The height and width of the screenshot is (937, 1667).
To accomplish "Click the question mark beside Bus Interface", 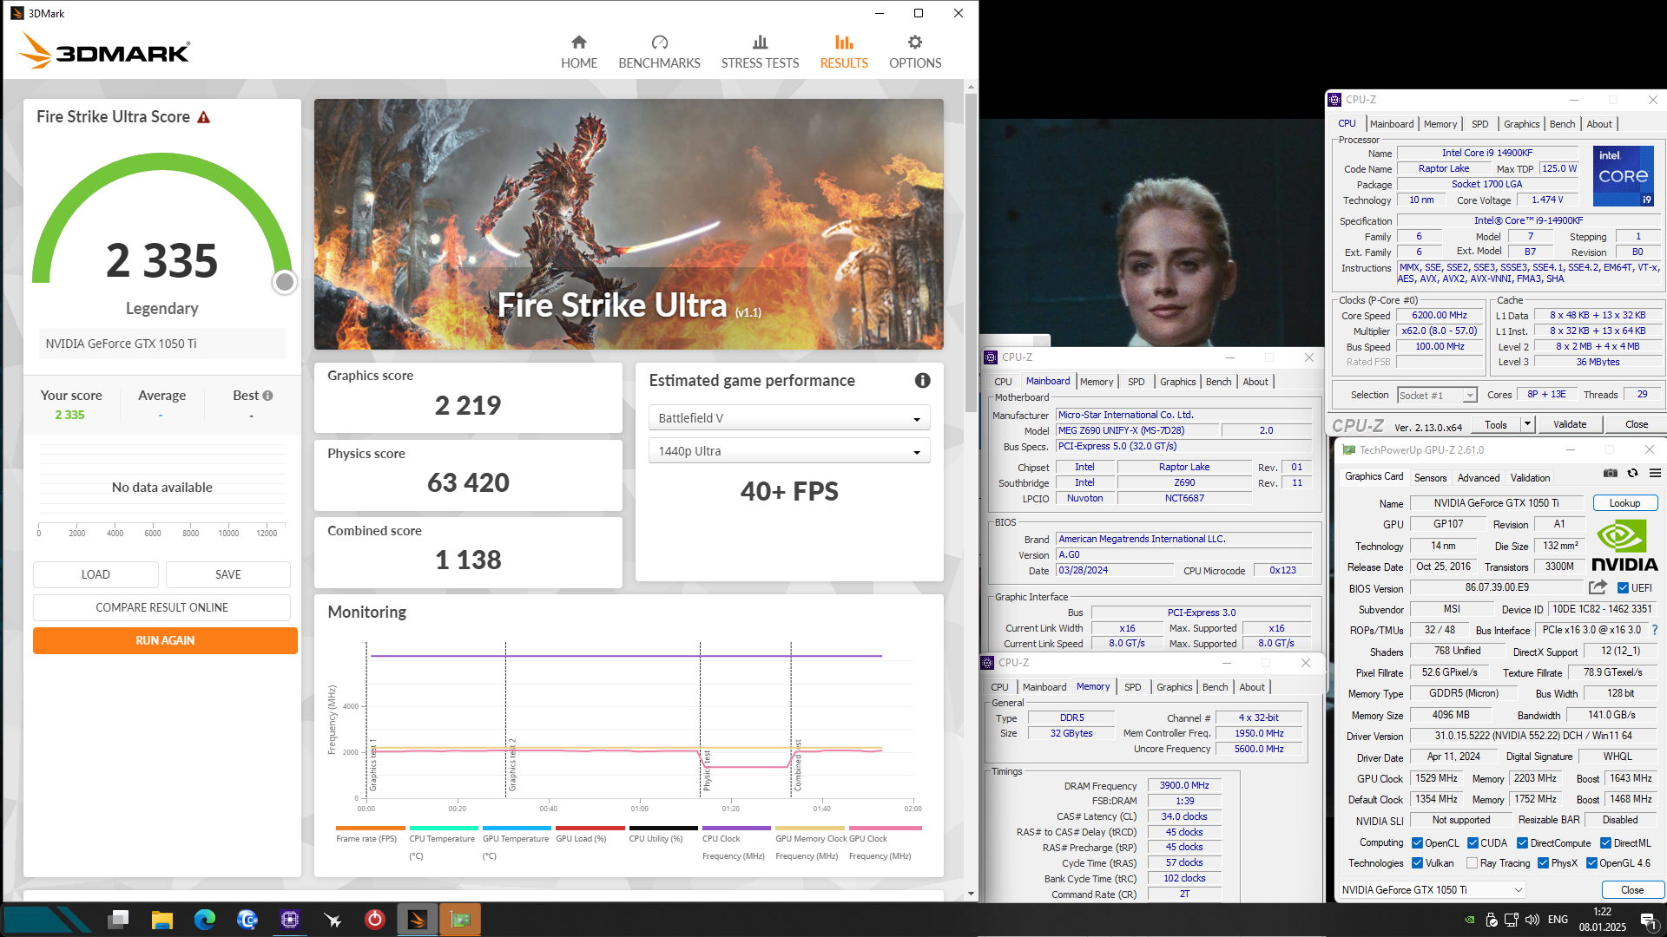I will click(1654, 630).
